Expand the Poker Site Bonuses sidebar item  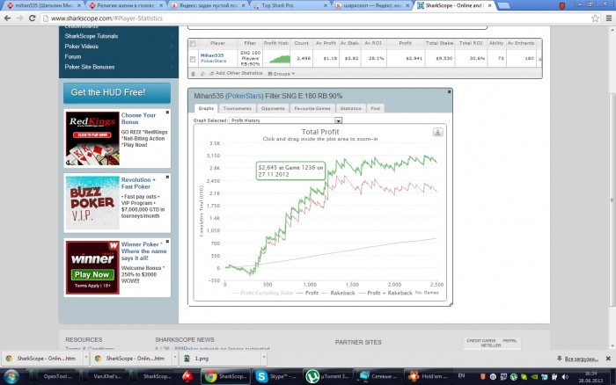[x=119, y=67]
